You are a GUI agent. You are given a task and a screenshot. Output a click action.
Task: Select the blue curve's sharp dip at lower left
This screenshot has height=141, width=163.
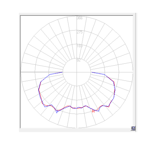57,112
